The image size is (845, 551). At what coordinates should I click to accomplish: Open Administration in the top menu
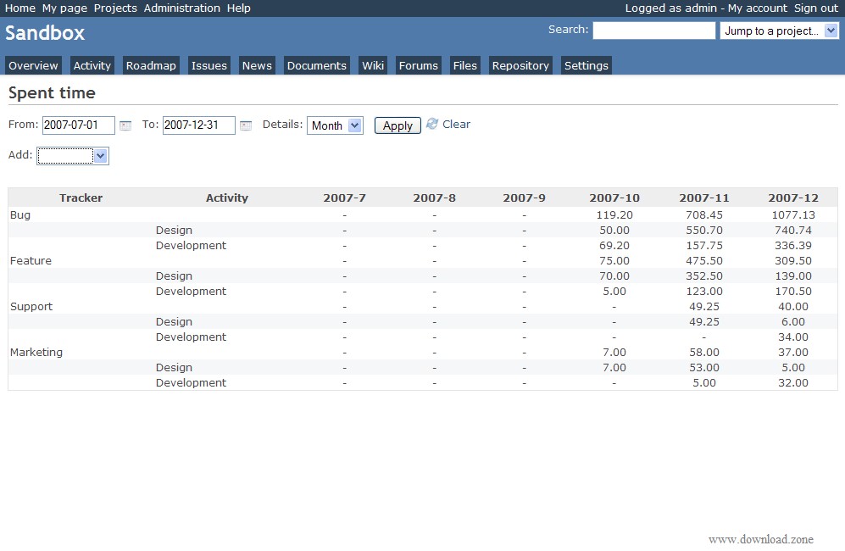pos(181,8)
